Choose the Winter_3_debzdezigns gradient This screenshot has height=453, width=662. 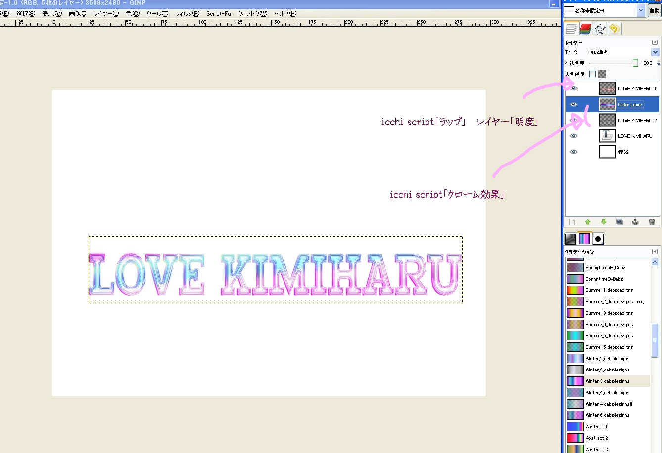tap(608, 381)
